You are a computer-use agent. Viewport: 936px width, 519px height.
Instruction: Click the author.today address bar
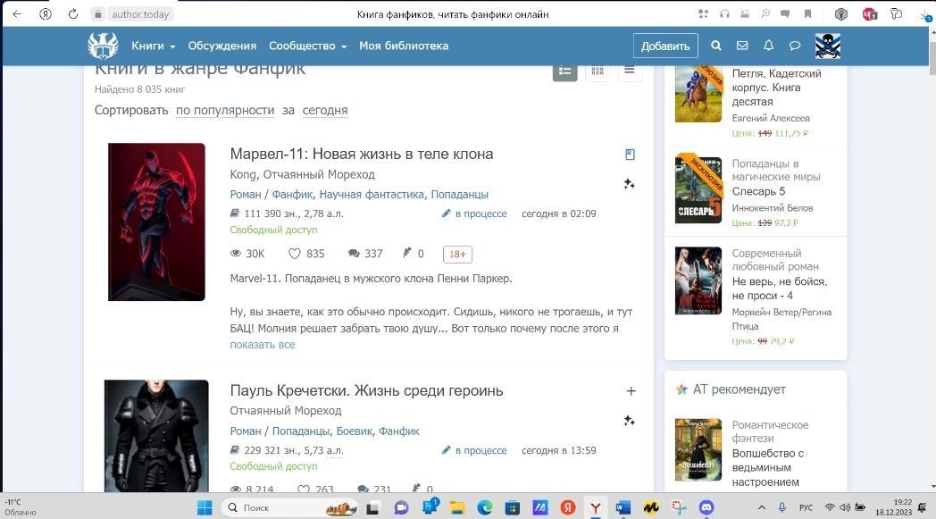tap(140, 13)
